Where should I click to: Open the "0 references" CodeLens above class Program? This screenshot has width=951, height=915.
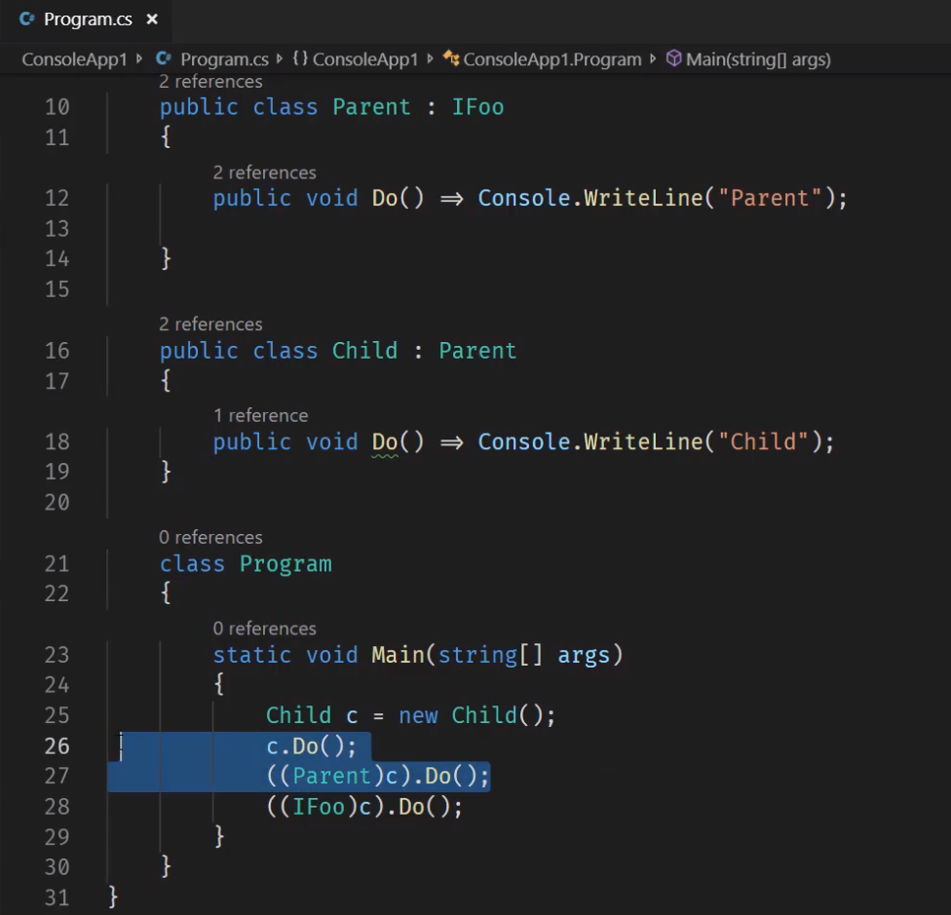coord(210,537)
